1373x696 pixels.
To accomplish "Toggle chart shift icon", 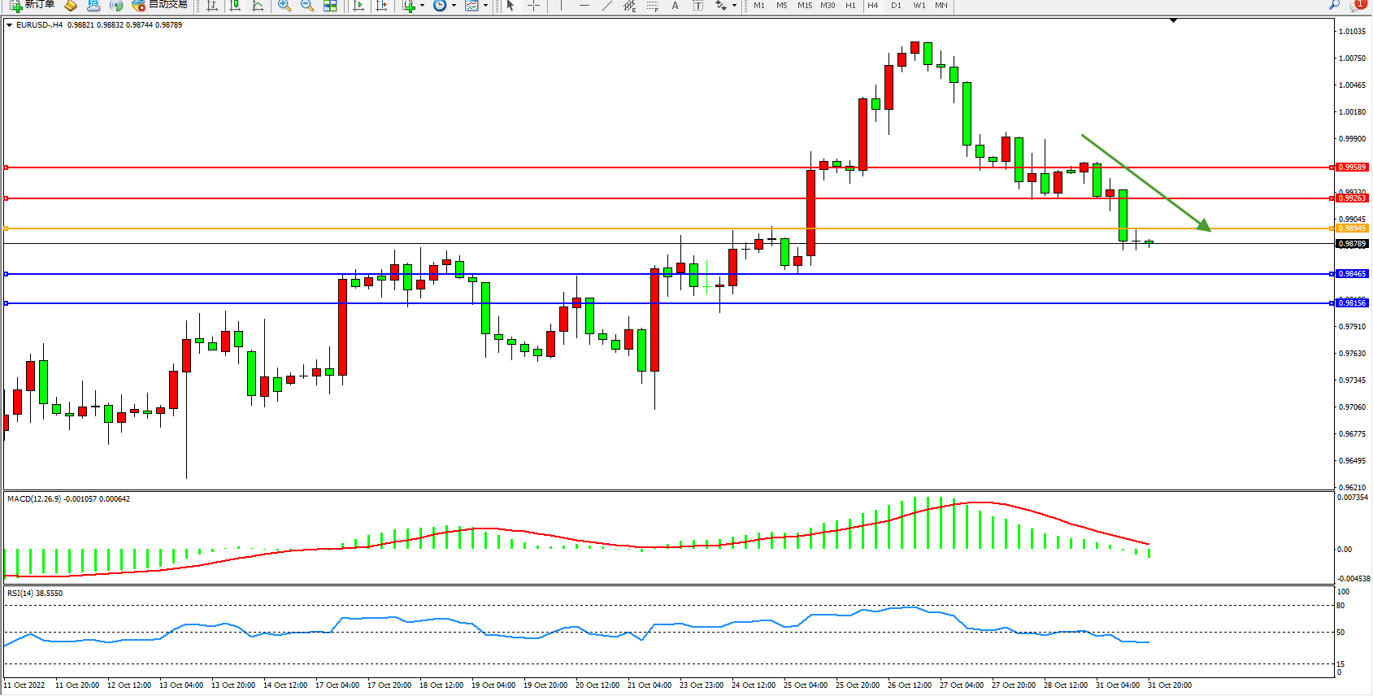I will coord(380,6).
